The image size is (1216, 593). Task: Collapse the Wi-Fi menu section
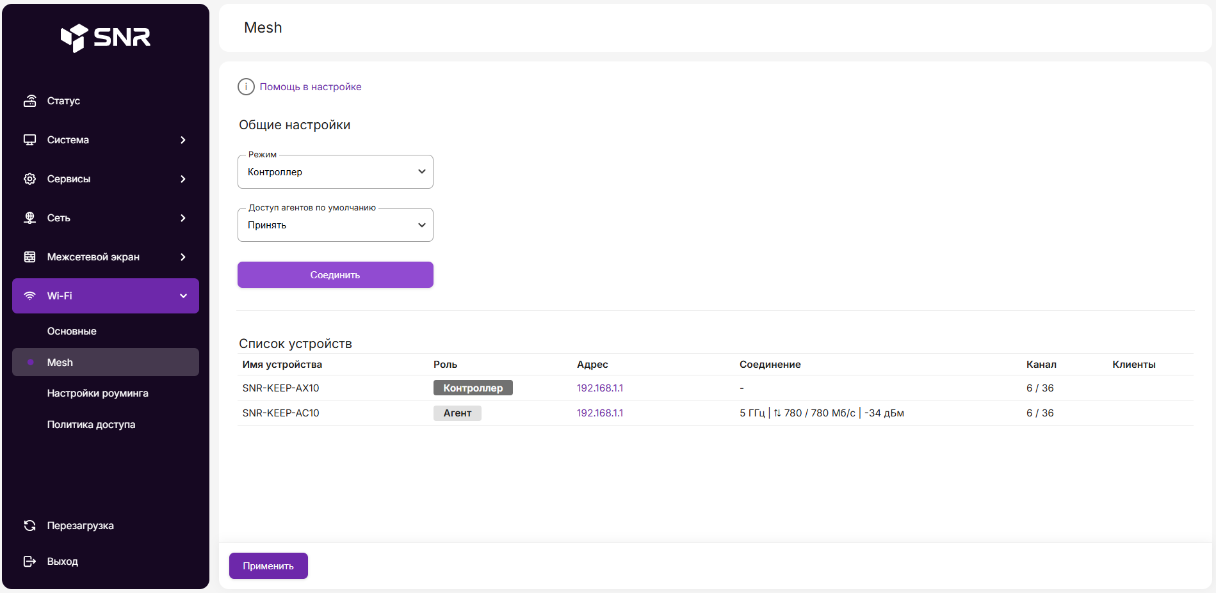click(183, 296)
